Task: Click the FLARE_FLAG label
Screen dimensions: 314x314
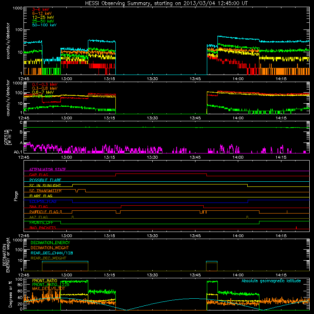Action: pos(41,196)
